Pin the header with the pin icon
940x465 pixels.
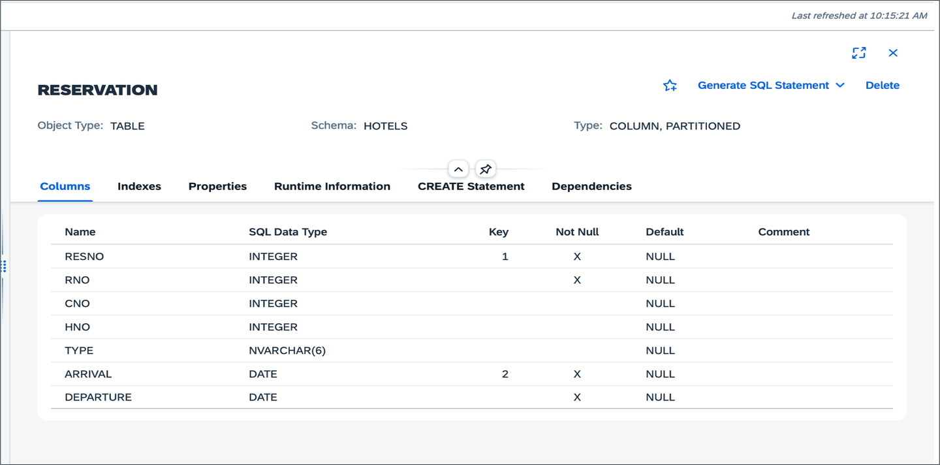486,170
